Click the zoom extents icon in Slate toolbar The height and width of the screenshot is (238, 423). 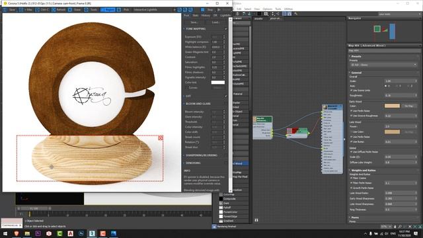[266, 14]
